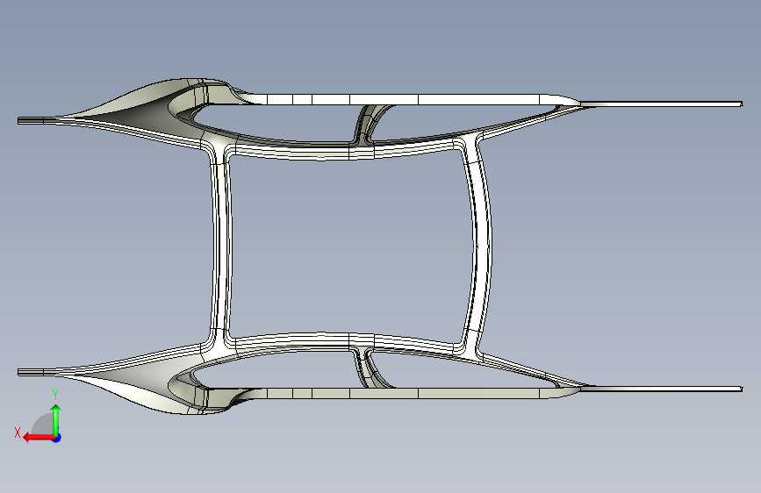Click the red X axis arrow of the triad
Image resolution: width=761 pixels, height=493 pixels.
pos(38,438)
